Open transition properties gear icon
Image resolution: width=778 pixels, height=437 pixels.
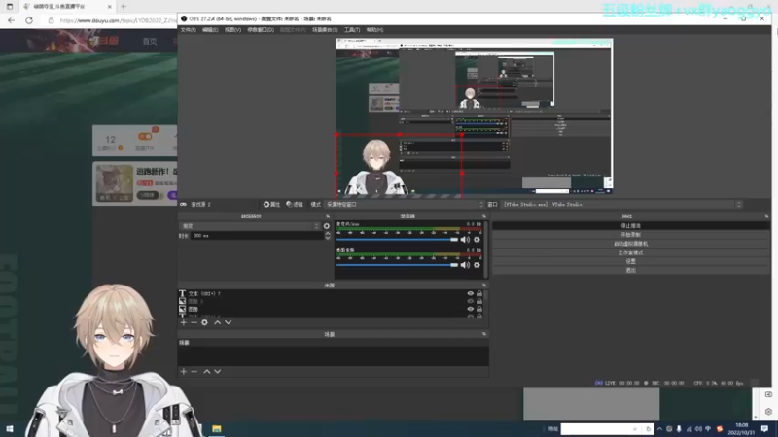(327, 226)
